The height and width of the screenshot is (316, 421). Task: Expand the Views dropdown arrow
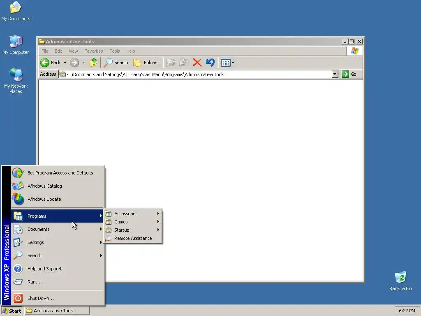click(233, 63)
